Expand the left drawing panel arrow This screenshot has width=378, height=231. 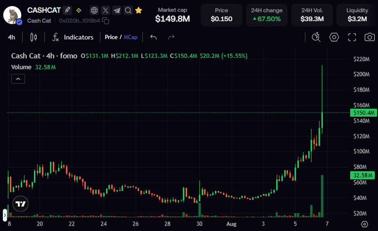pos(5,215)
